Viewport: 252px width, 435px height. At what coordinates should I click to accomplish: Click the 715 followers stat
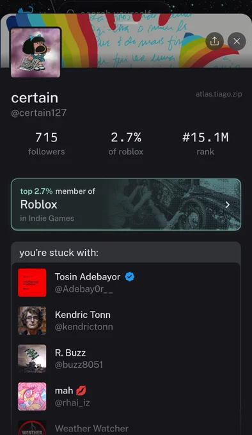pyautogui.click(x=46, y=144)
